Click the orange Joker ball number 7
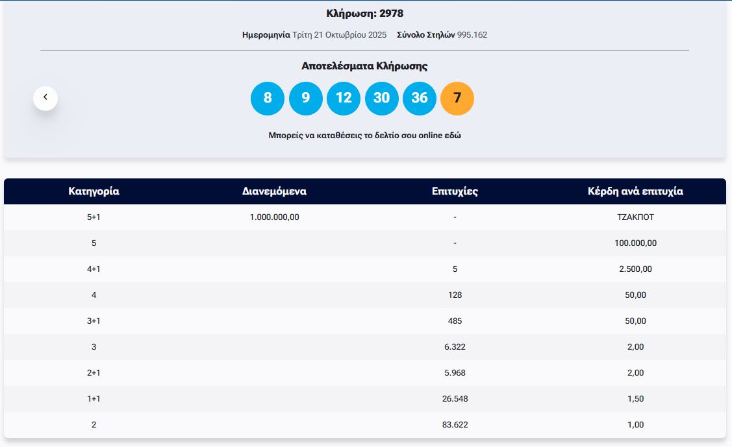The image size is (732, 447). tap(457, 99)
